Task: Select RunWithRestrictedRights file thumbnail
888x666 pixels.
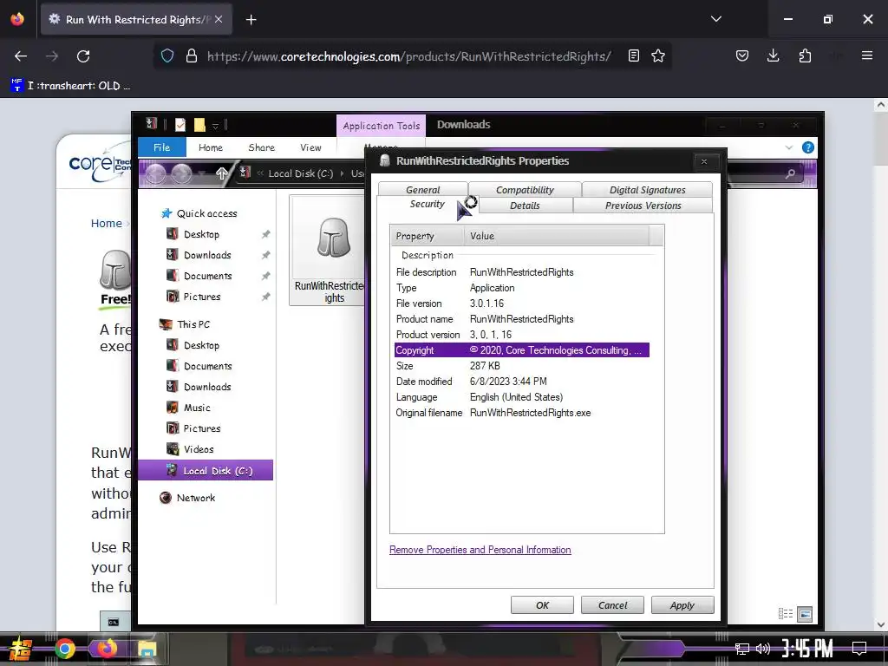Action: coord(327,251)
